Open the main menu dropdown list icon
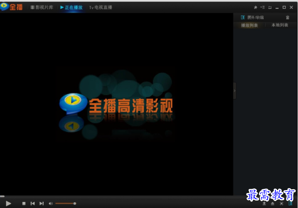298x208 pixels. (x=262, y=7)
